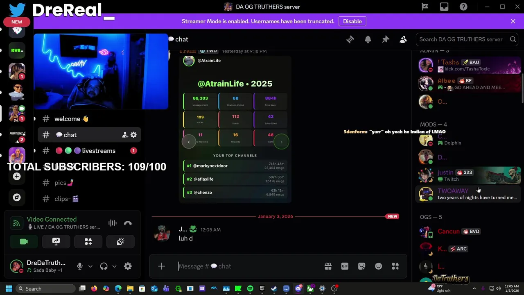The image size is (524, 295).
Task: Click #2 @aflaxlife top channel row
Action: tap(235, 179)
